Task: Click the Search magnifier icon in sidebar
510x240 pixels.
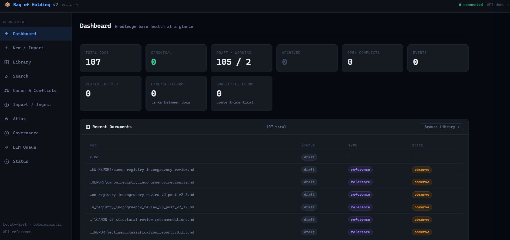Action: [6, 76]
